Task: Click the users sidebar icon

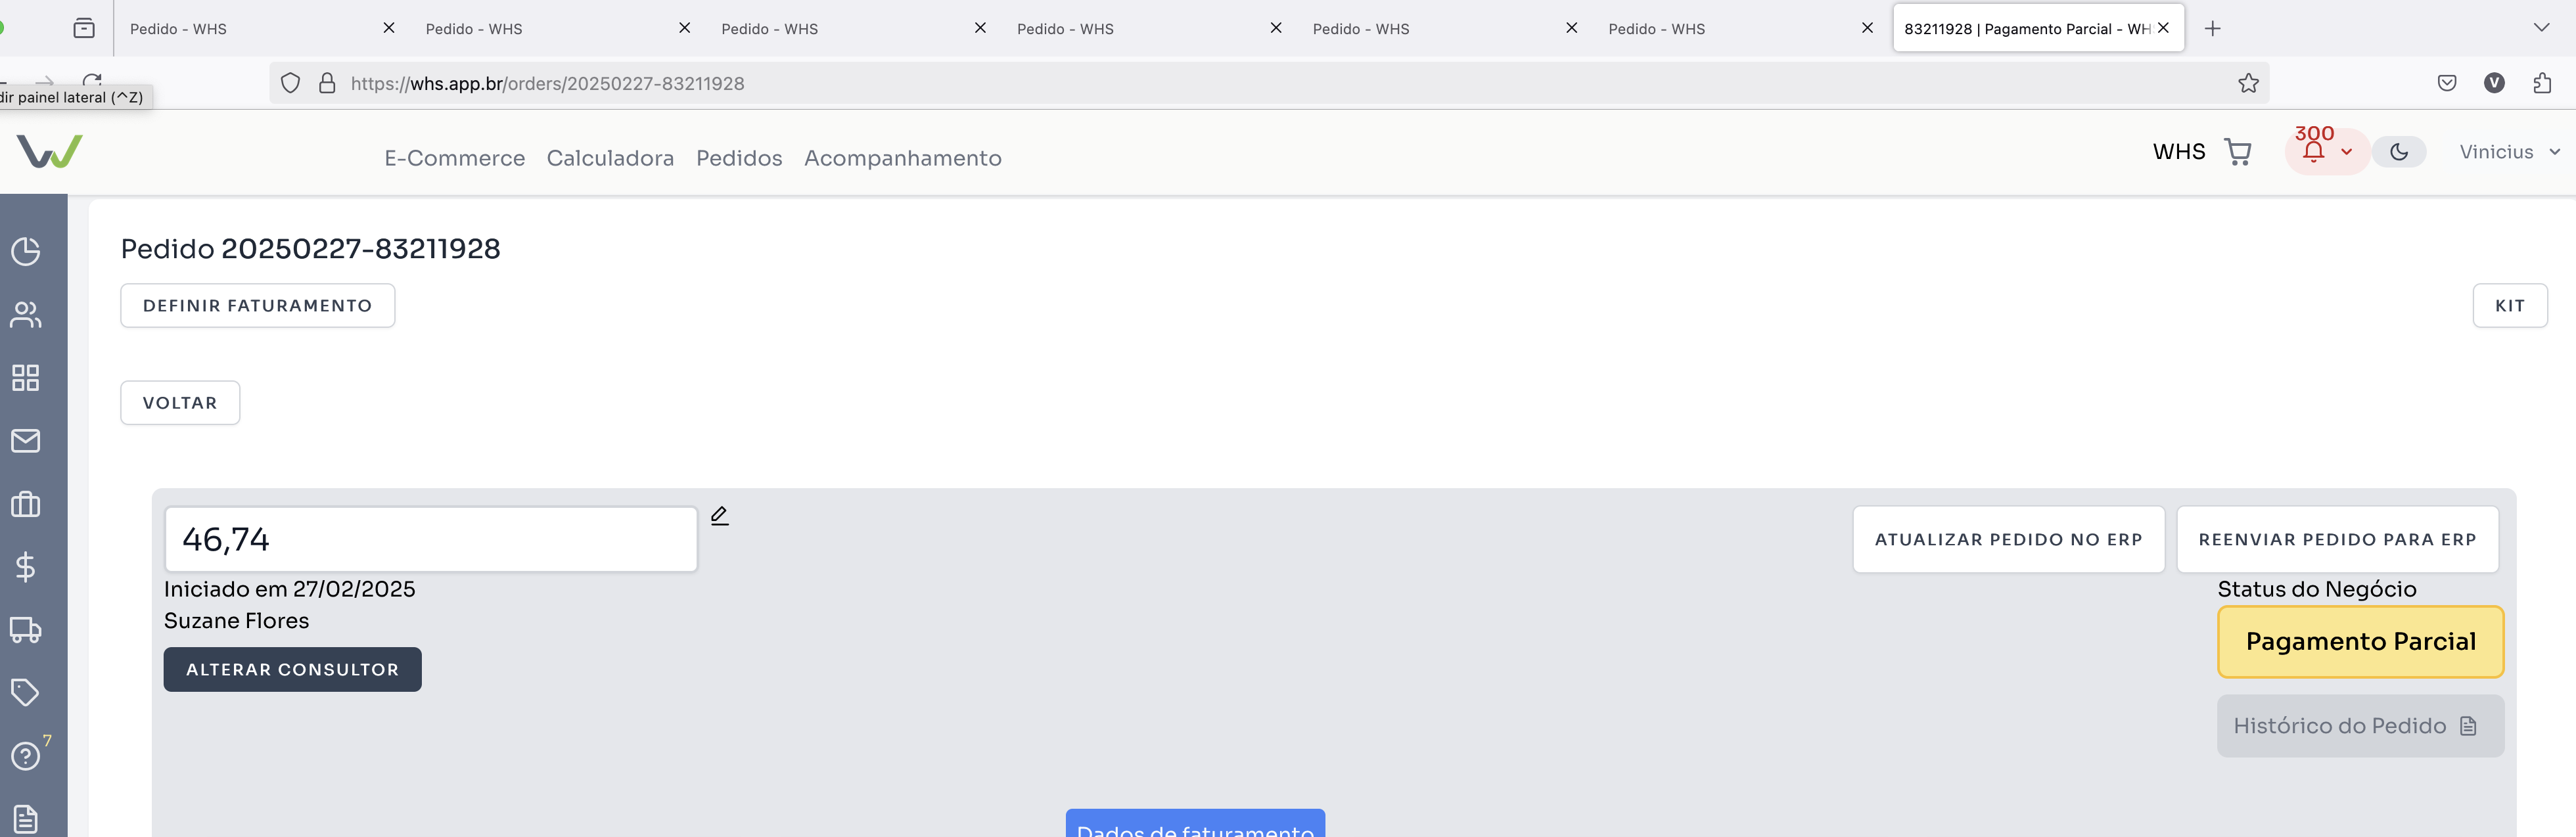Action: (x=26, y=315)
